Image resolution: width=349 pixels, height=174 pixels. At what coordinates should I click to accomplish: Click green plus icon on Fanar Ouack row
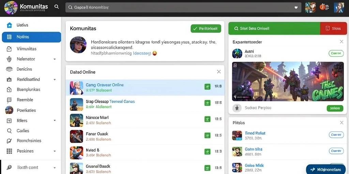207,135
